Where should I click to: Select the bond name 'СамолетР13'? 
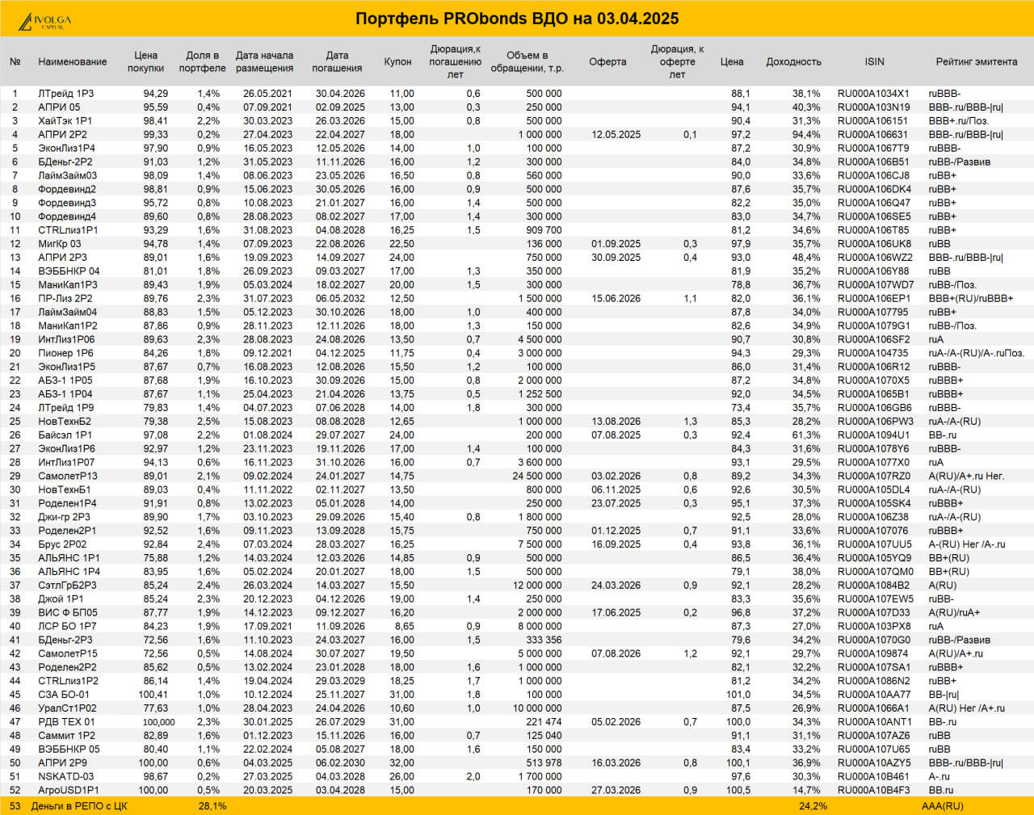[x=68, y=477]
